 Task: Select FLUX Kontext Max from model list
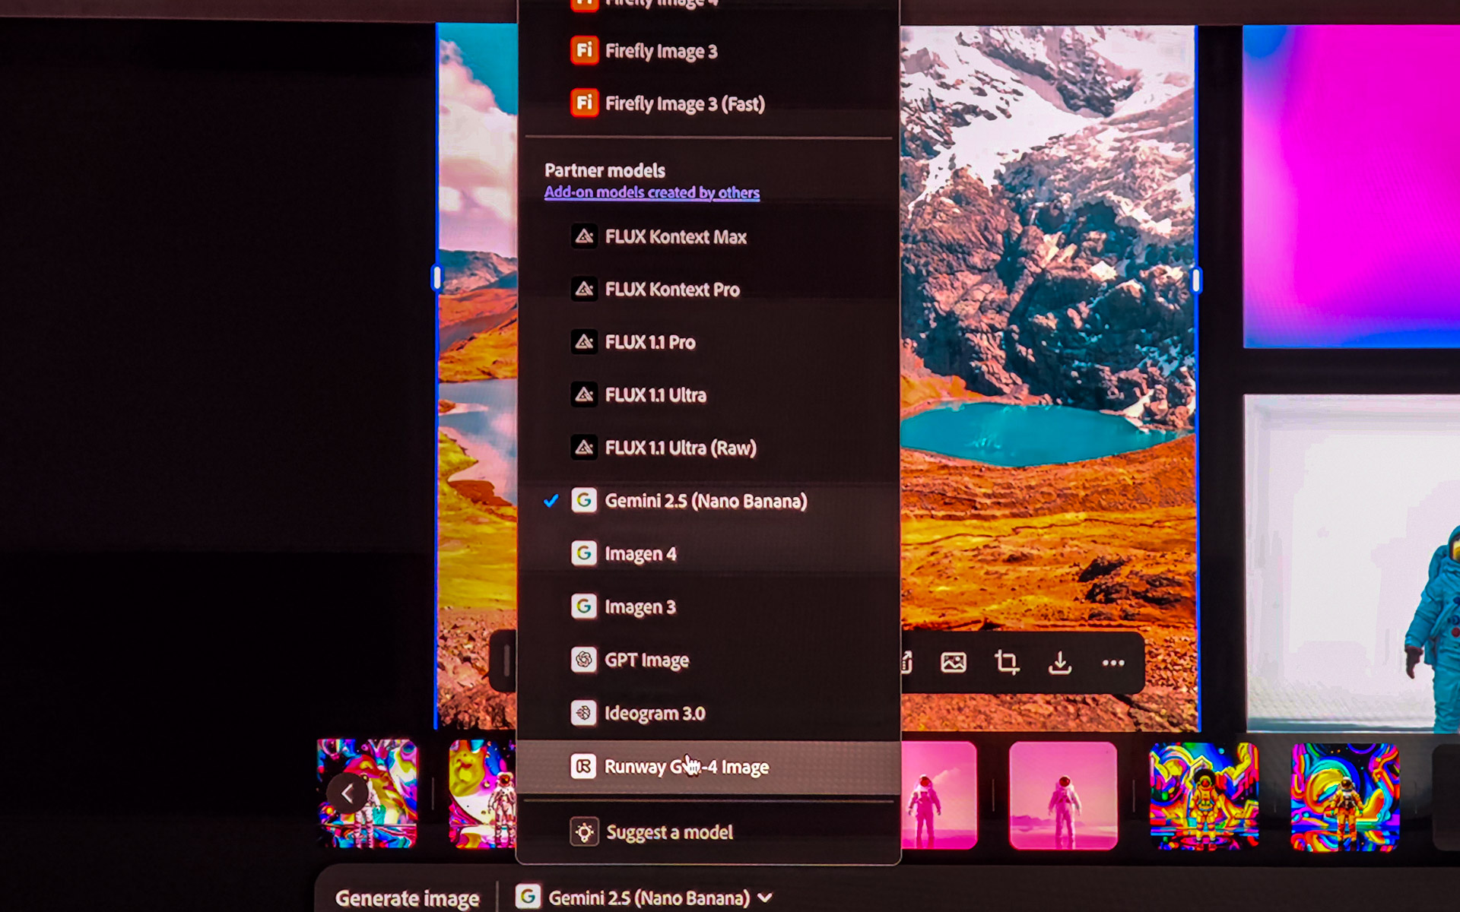tap(675, 237)
